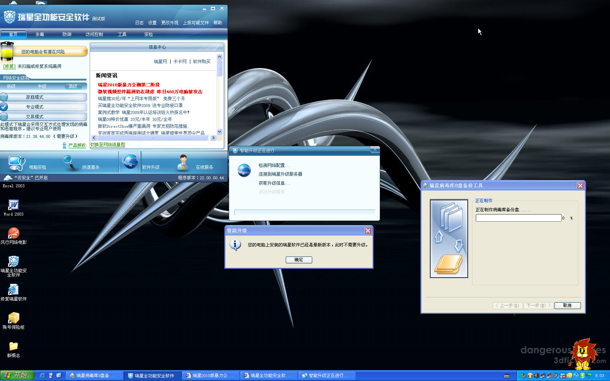Start 快速查杀 quick scan
The width and height of the screenshot is (610, 381).
tap(69, 162)
